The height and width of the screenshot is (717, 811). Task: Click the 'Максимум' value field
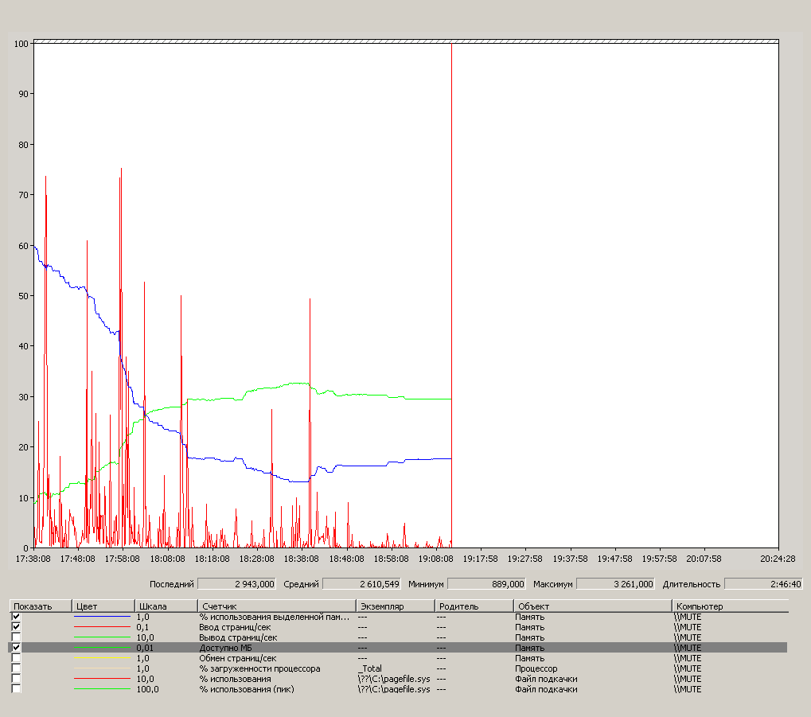615,584
